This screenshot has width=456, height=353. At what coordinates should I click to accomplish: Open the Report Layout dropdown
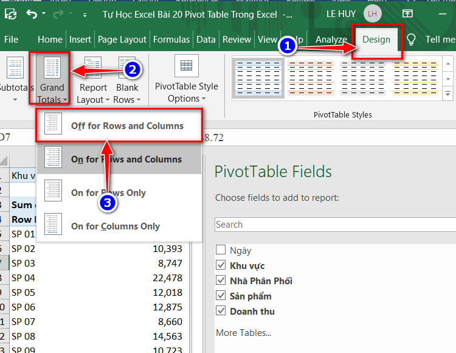93,93
